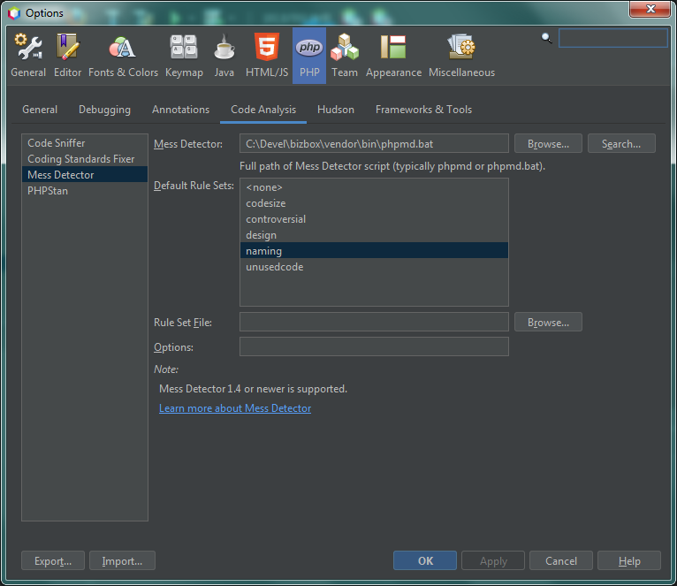
Task: Switch to Frameworks & Tools tab
Action: click(423, 110)
